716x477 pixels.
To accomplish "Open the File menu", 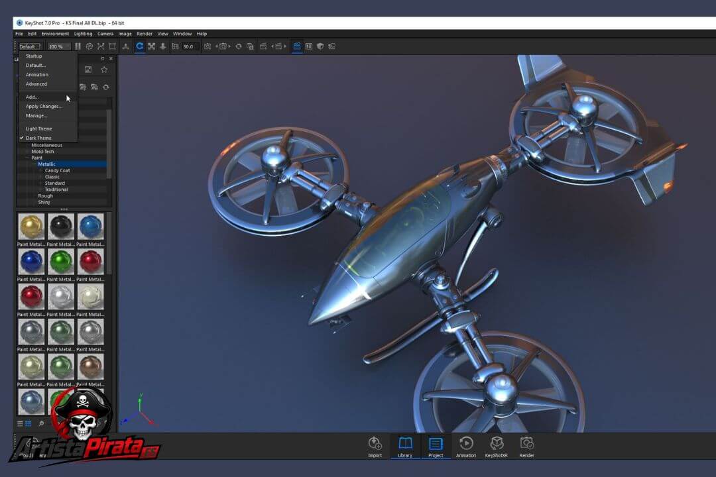I will (x=19, y=34).
